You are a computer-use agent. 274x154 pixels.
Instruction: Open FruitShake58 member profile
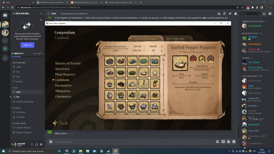[255, 26]
